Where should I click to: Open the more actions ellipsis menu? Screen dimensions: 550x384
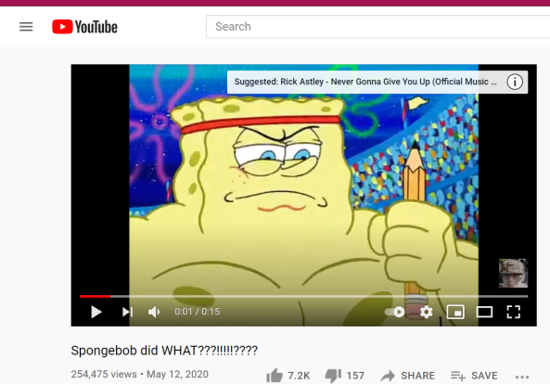point(522,377)
